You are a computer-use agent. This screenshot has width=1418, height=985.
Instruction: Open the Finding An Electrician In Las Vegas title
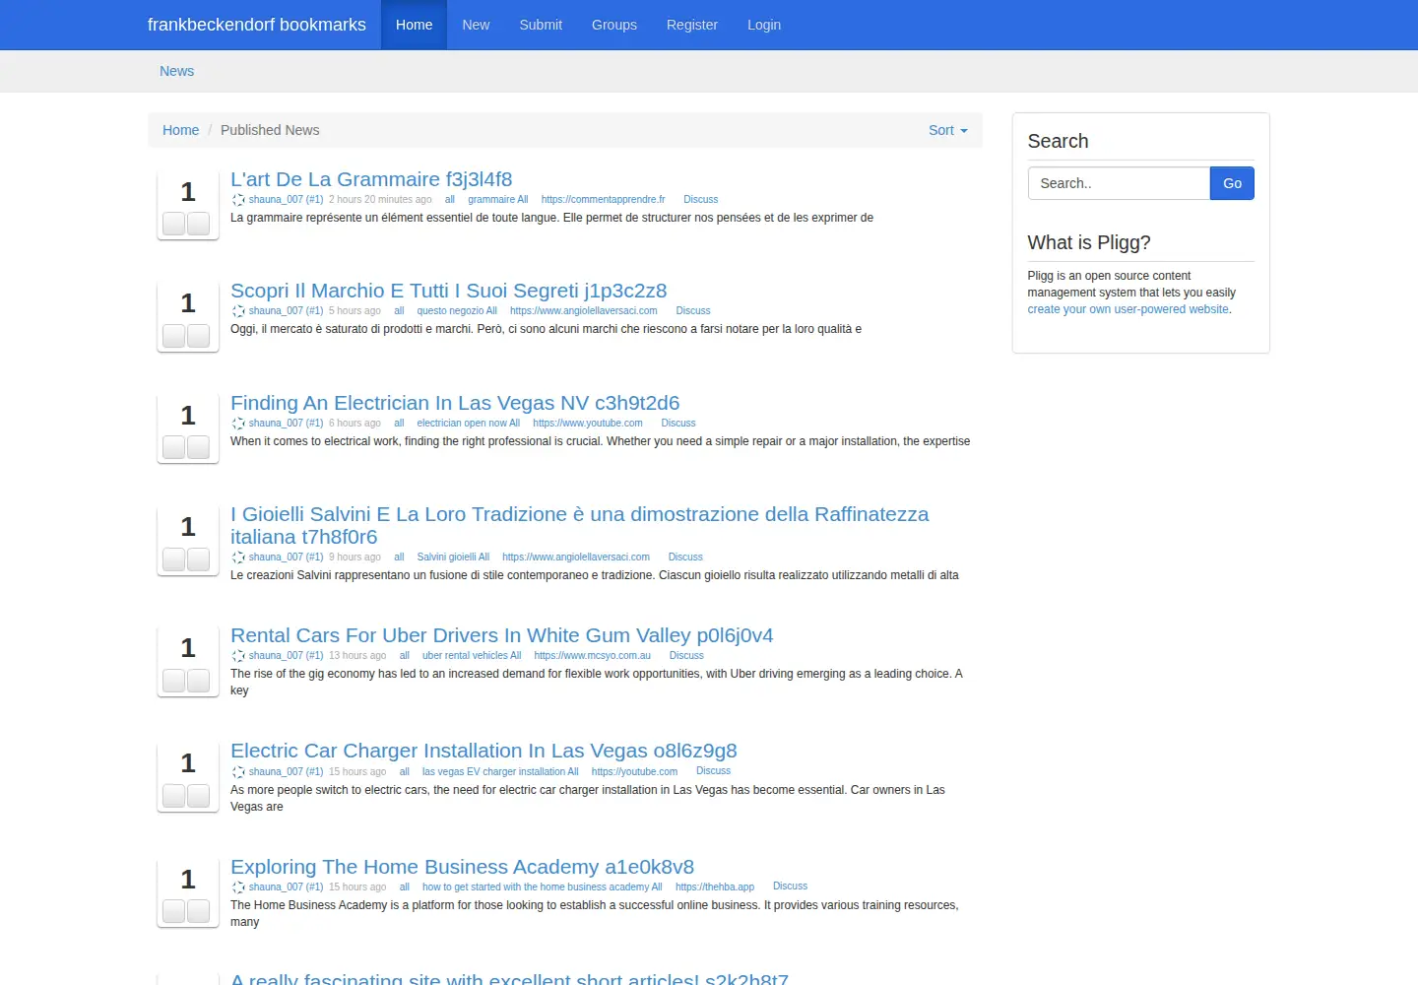(455, 403)
